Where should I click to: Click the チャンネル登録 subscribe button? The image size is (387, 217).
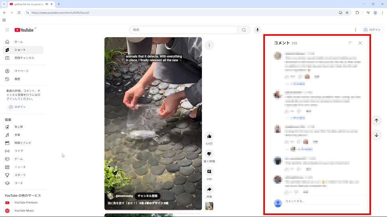coord(147,196)
